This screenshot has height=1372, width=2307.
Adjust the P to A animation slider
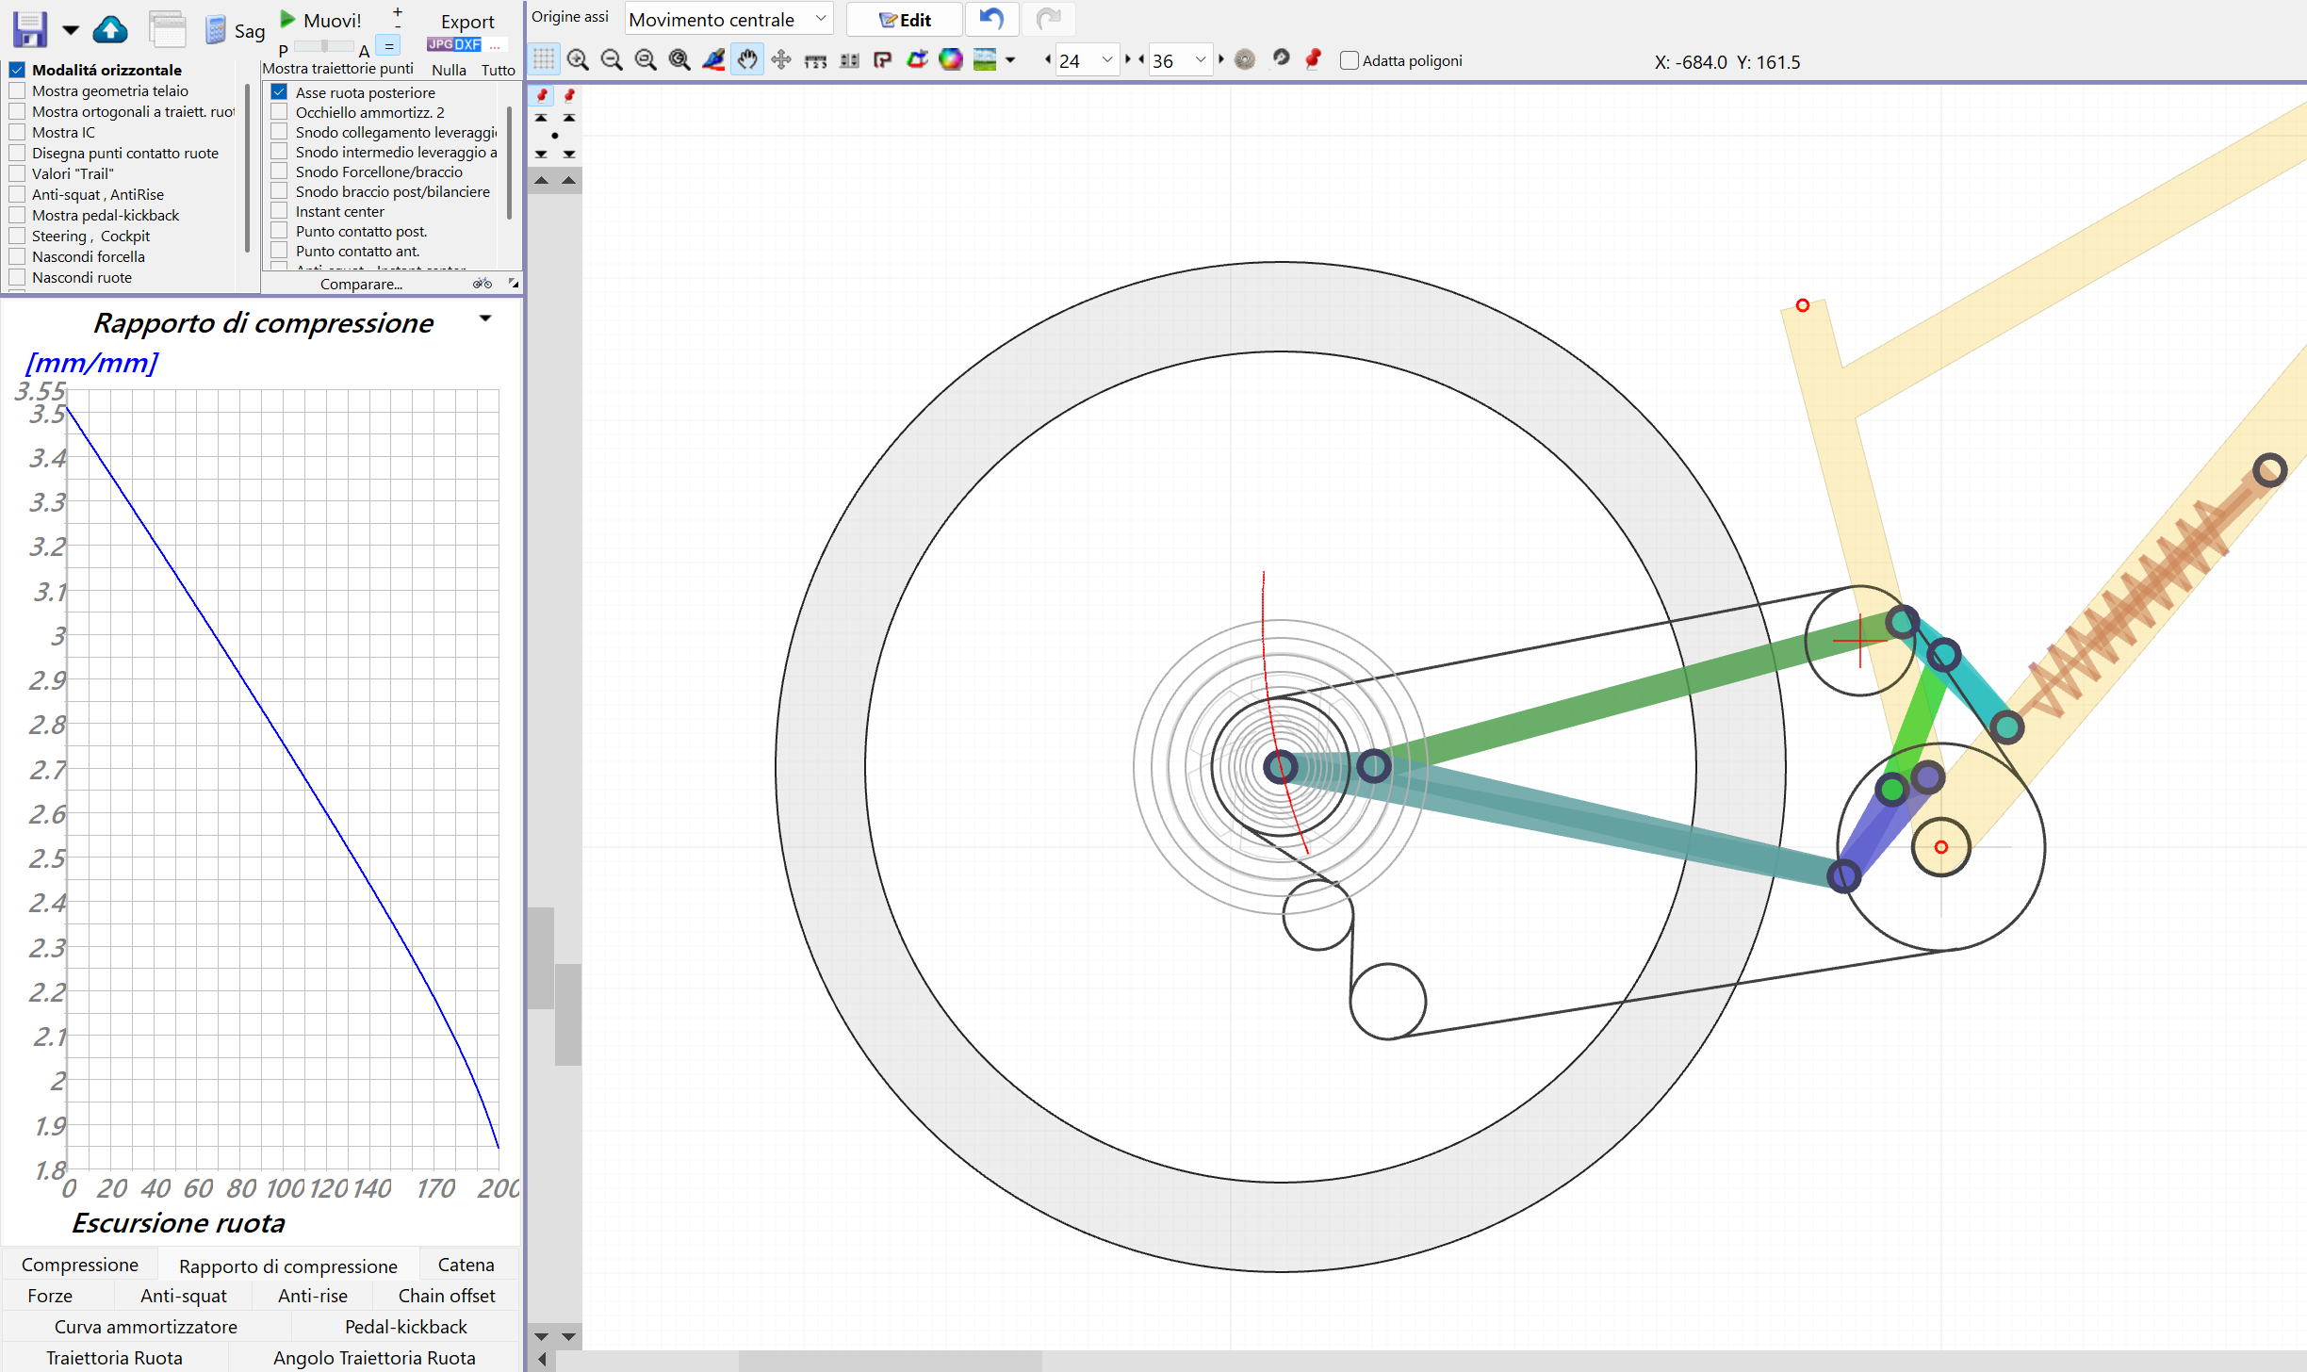[323, 46]
